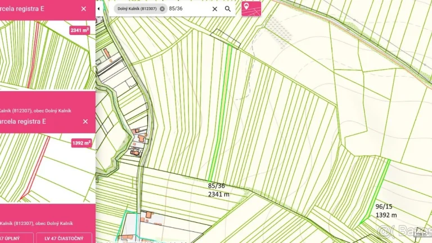Screen dimensions: 432x243
Task: Collapse the side panel with the arrow icon
Action: [98, 9]
